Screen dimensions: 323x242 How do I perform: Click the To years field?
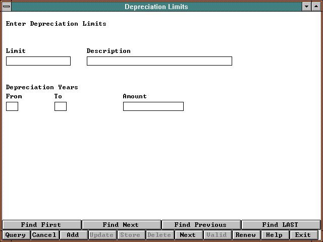point(61,106)
